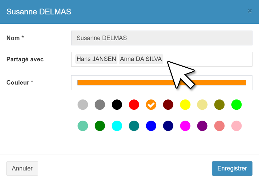The width and height of the screenshot is (259, 182).
Task: Pick the light pink color swatch
Action: (237, 126)
